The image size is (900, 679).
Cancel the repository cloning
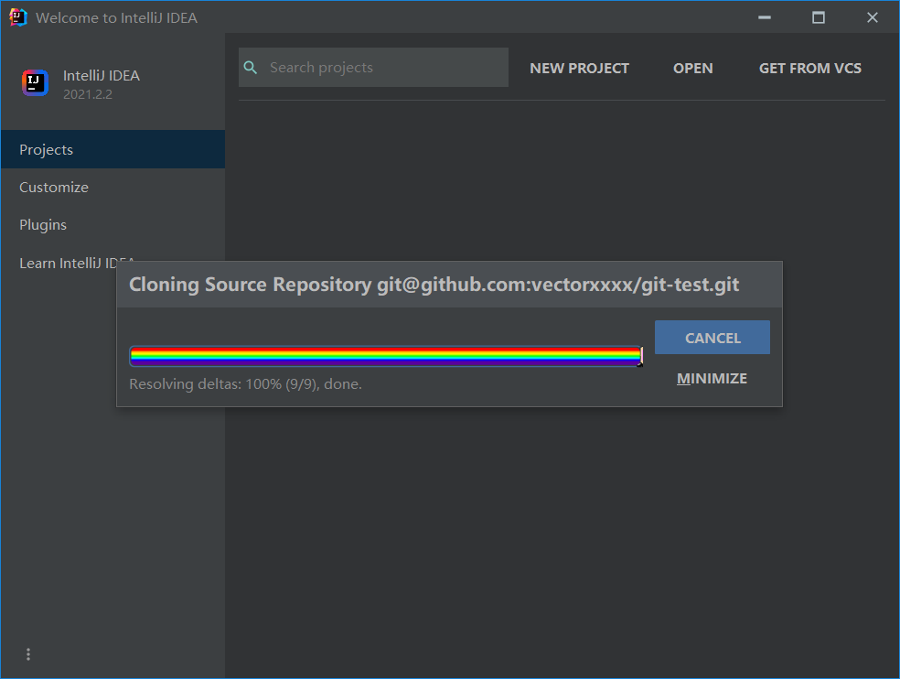pyautogui.click(x=712, y=337)
